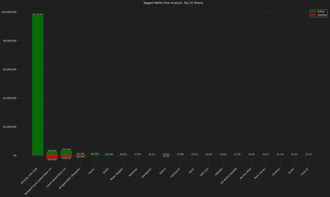Click the $8,000,000 y-axis label

10,41
